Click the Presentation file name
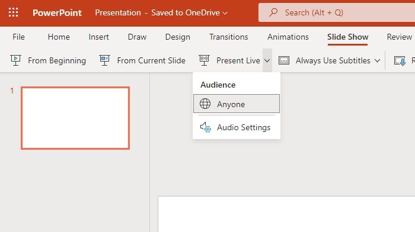 point(118,12)
